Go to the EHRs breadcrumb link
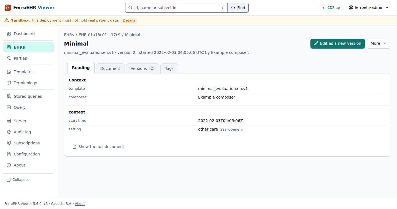 [69, 35]
